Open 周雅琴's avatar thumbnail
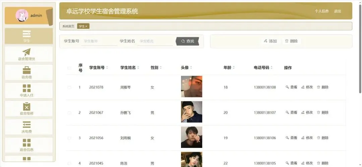 (x=191, y=86)
